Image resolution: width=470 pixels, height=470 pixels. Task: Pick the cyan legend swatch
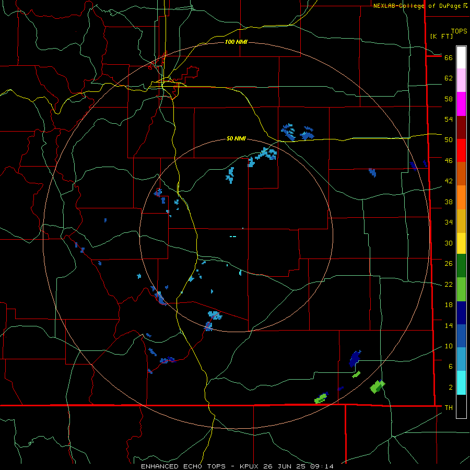[461, 383]
